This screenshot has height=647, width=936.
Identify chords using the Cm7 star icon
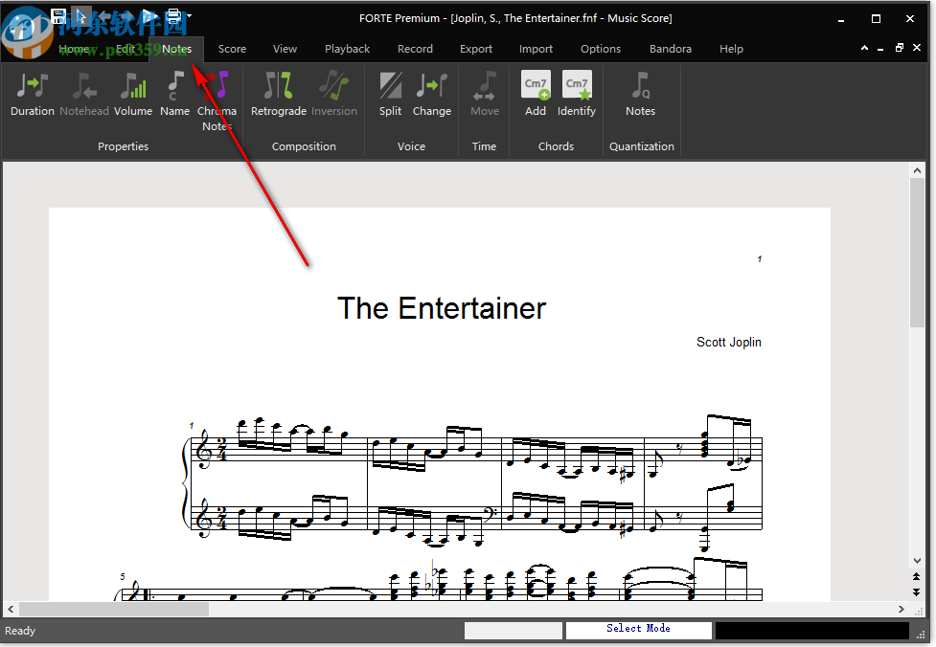point(577,94)
